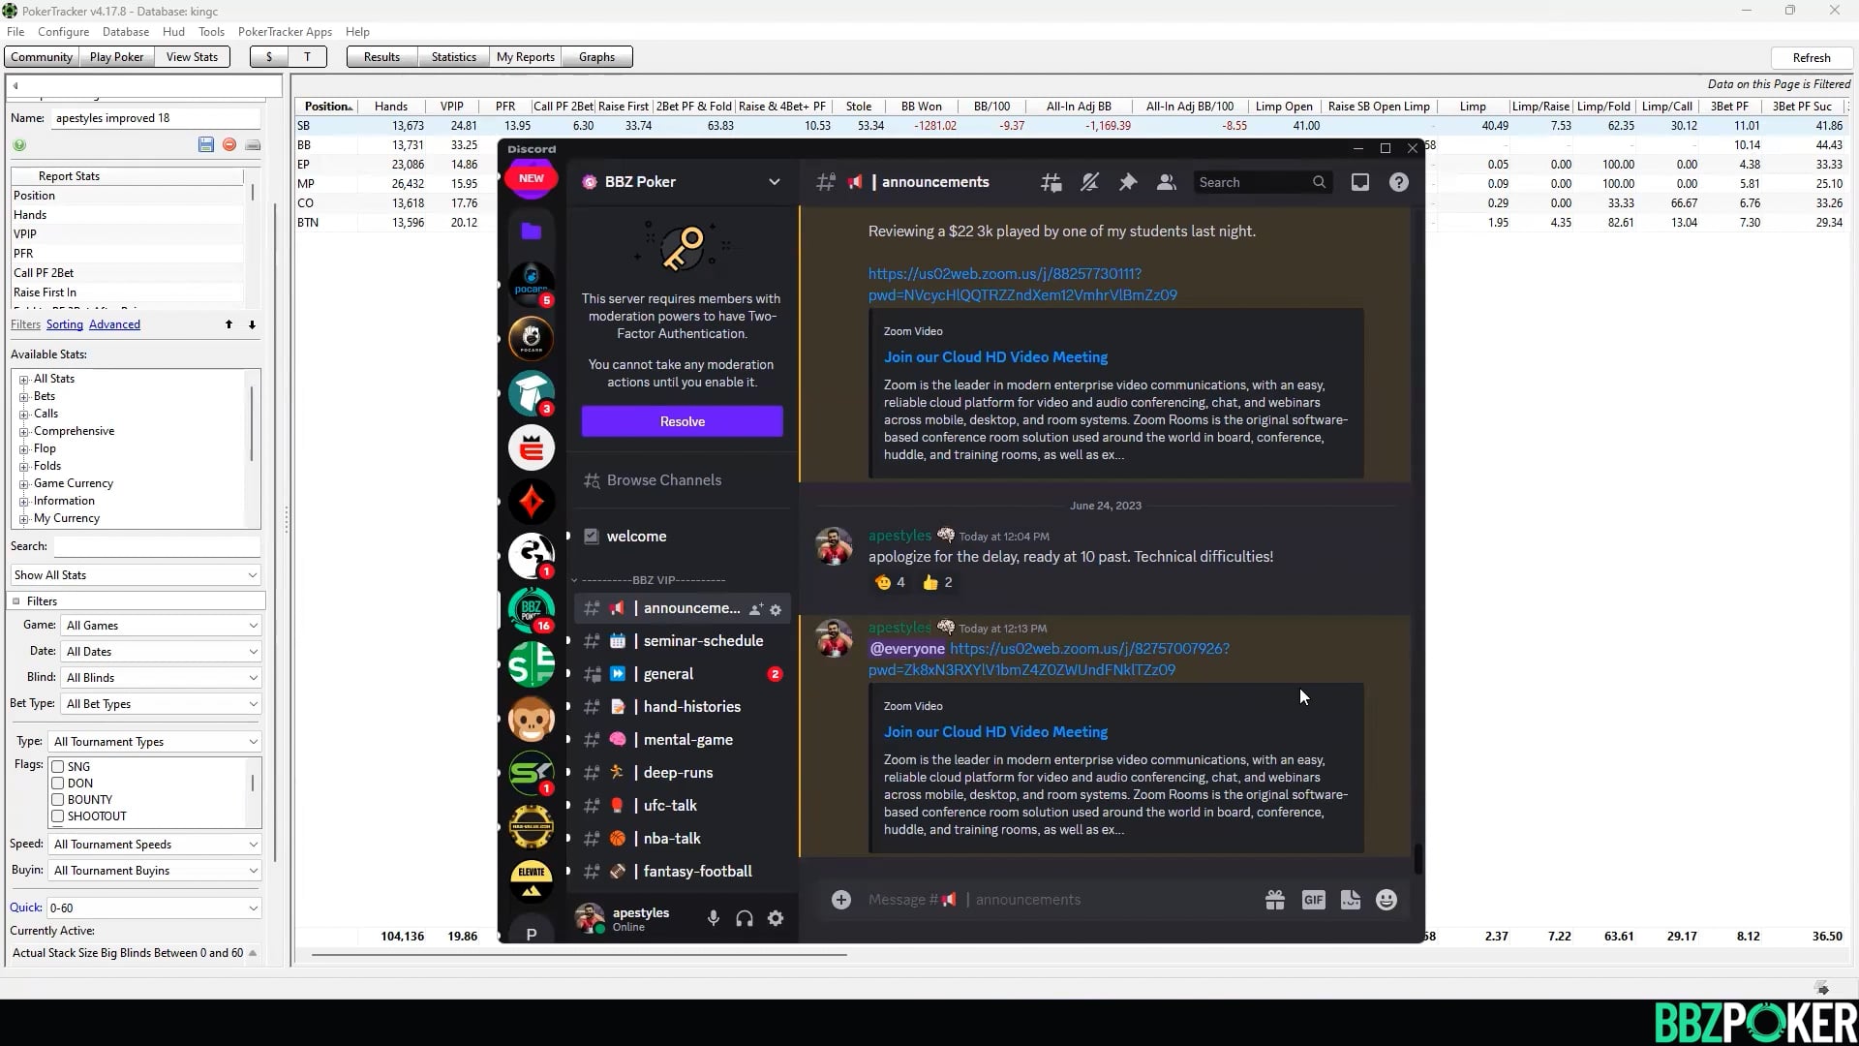Open the Game filter dropdown
The width and height of the screenshot is (1859, 1046).
(162, 626)
